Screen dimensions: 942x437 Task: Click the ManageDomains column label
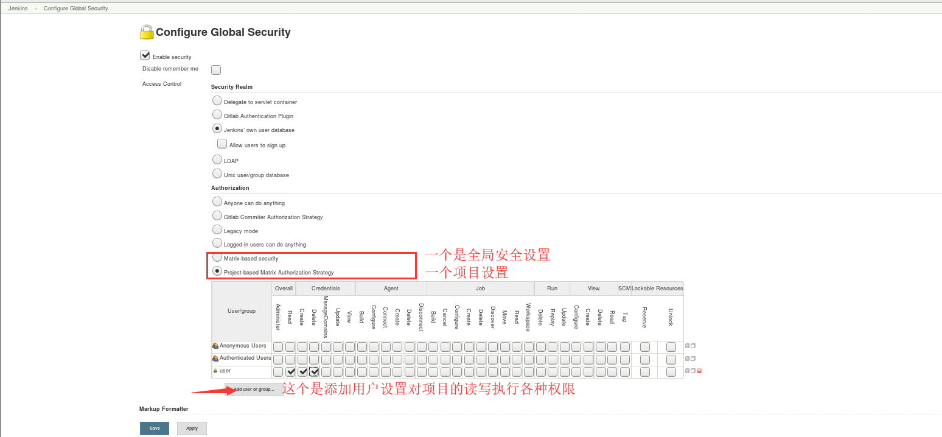pos(326,316)
